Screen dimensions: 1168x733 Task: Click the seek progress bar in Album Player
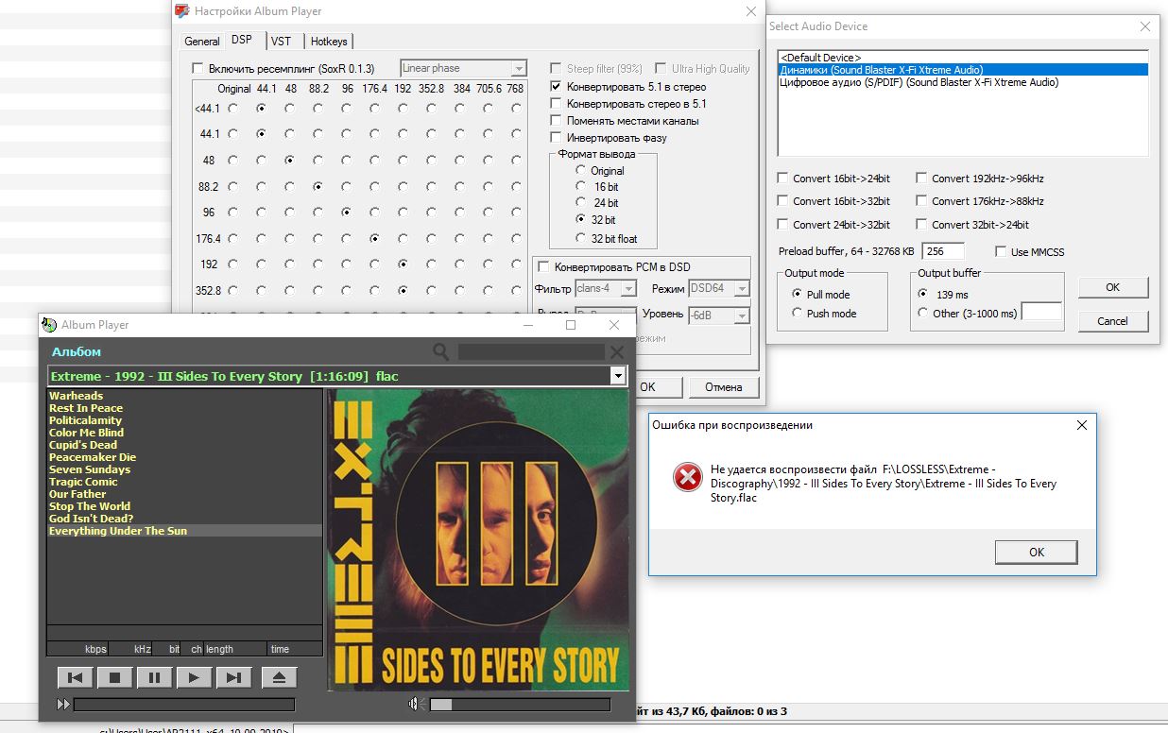click(184, 704)
